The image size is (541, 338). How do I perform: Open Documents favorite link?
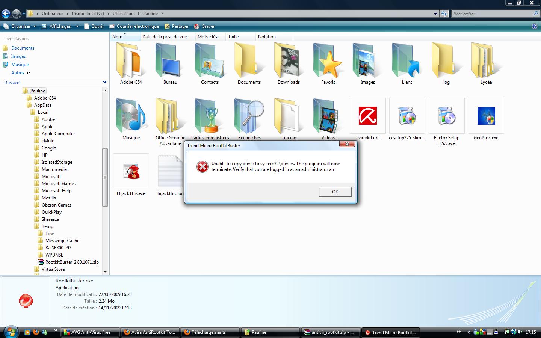tap(23, 48)
